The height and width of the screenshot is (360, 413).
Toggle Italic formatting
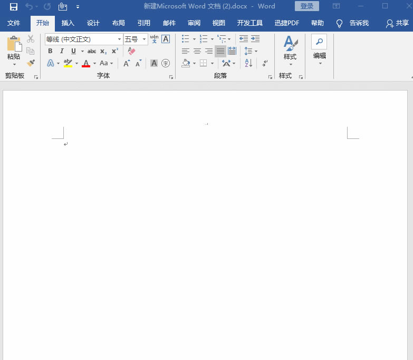coord(62,51)
